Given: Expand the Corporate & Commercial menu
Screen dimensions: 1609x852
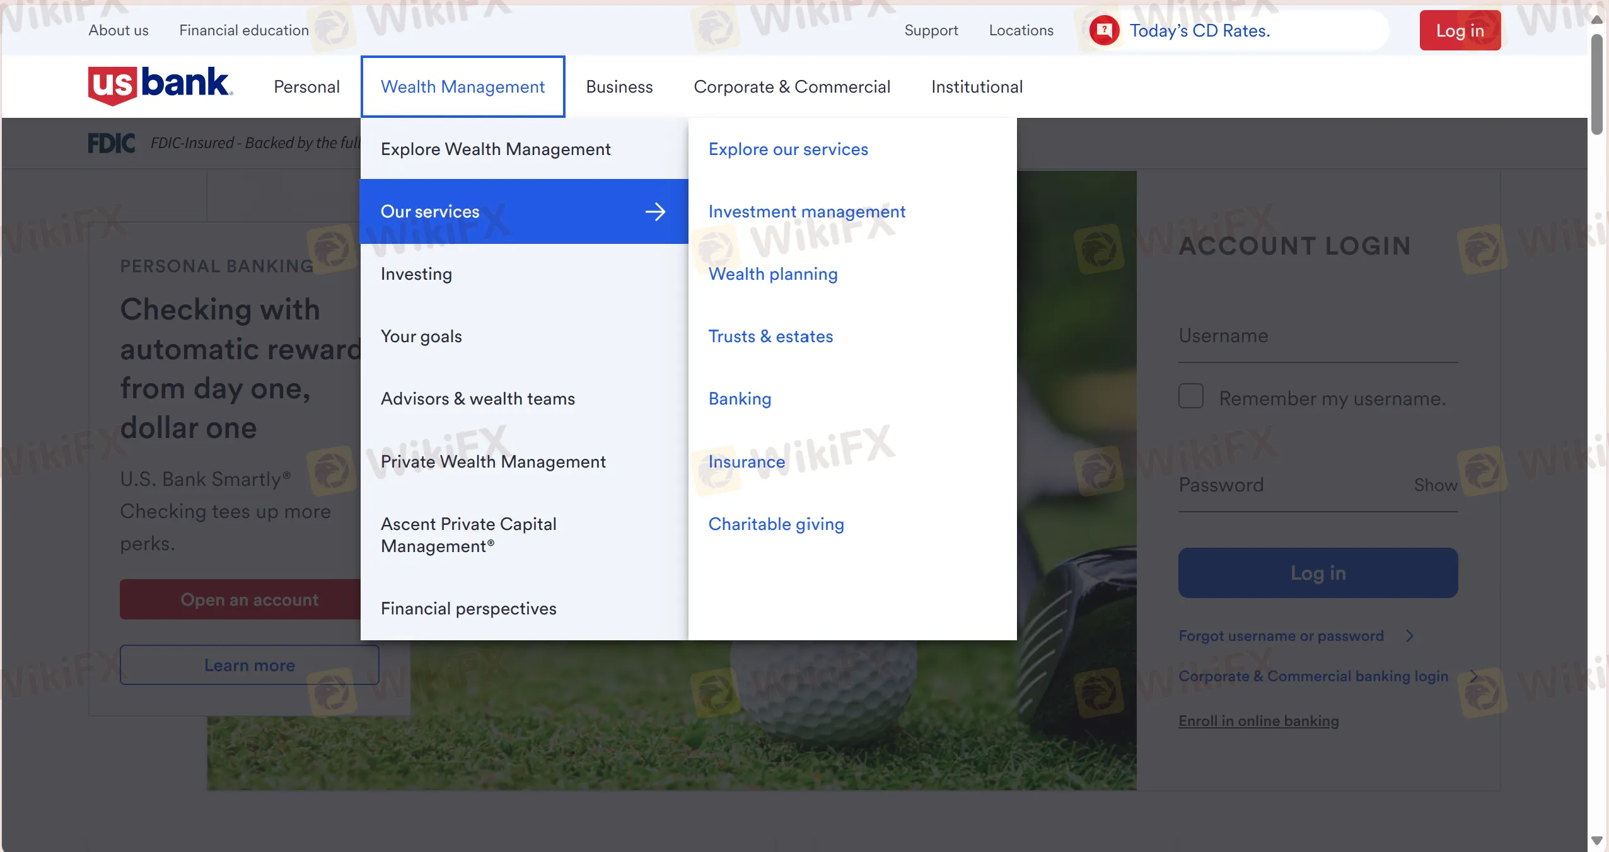Looking at the screenshot, I should 792,86.
